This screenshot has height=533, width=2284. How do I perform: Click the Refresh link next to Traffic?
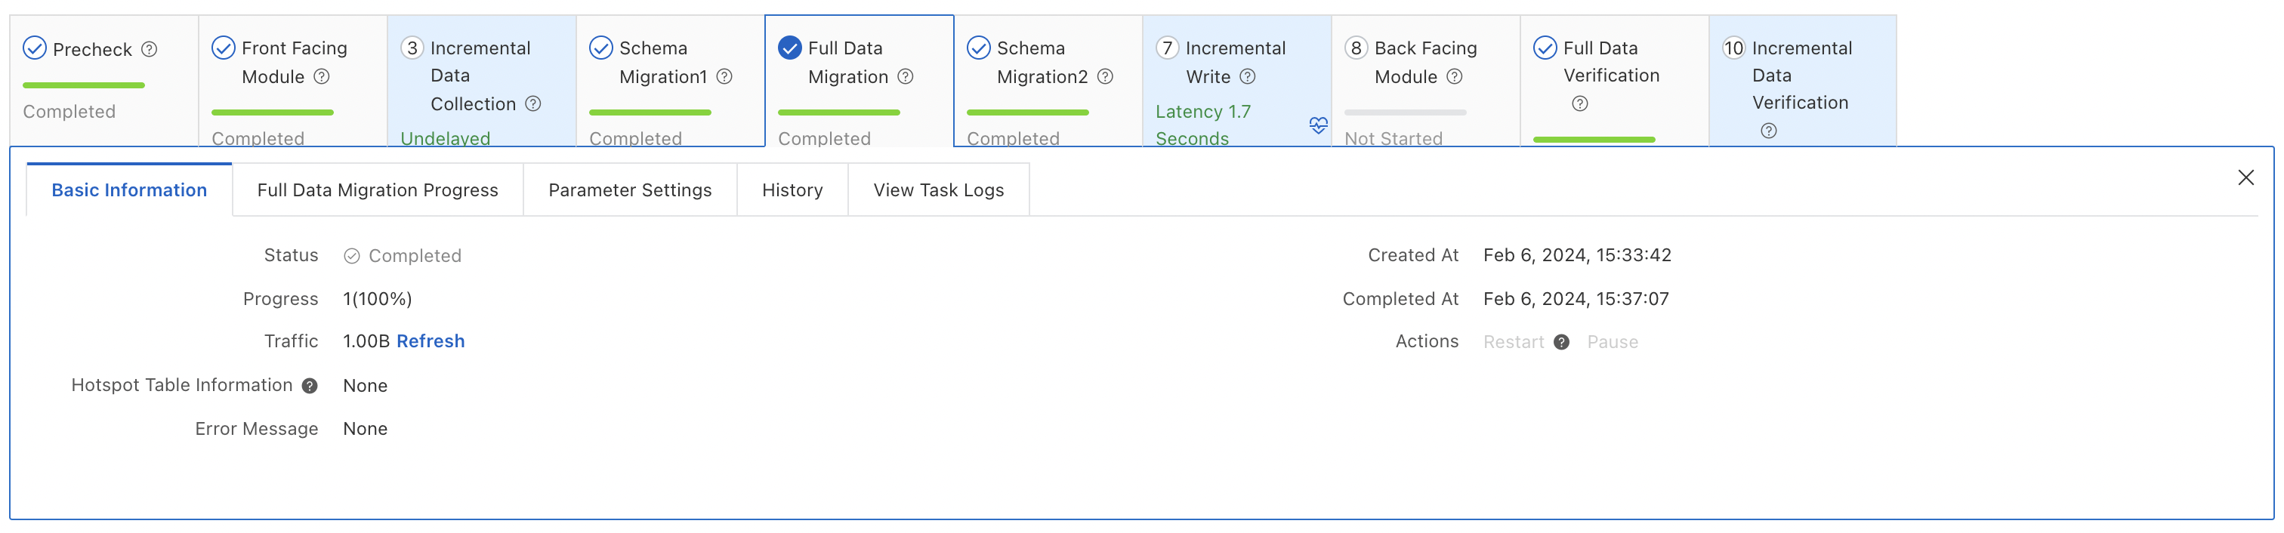click(x=430, y=341)
